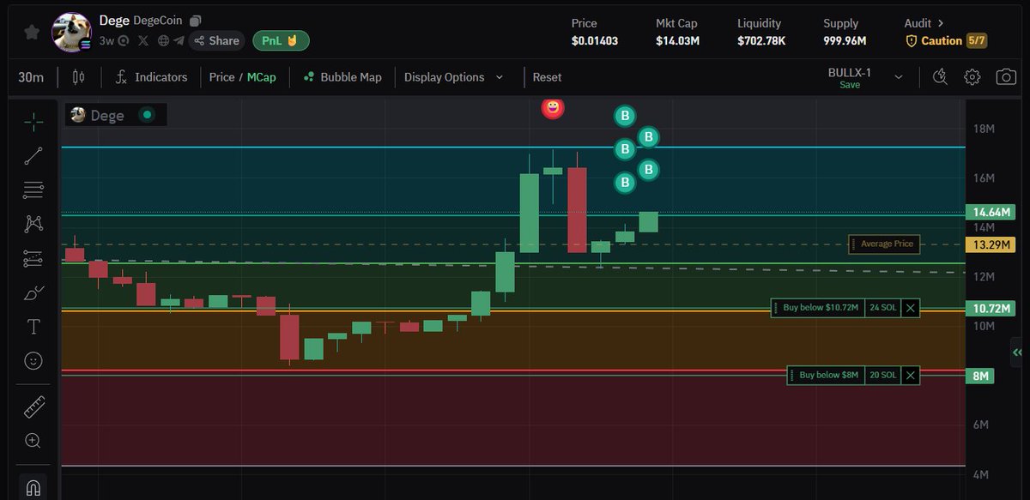
Task: Switch chart to MCap mode
Action: [262, 77]
